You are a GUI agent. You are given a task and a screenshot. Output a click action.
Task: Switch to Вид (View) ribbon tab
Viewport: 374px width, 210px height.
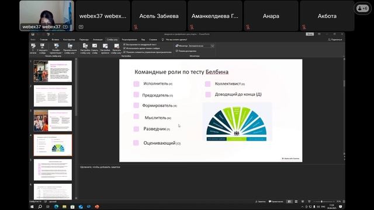click(x=143, y=40)
